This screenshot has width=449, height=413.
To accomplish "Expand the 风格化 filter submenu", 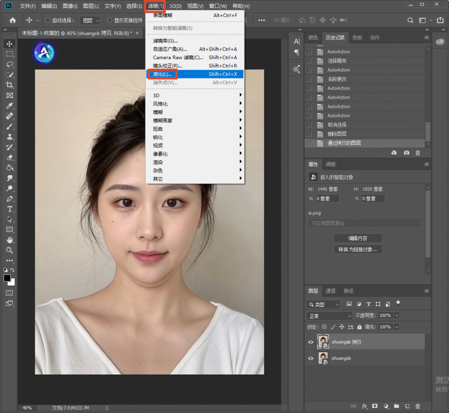I will tap(195, 103).
